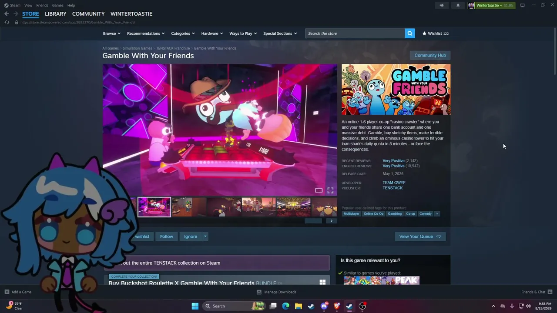Click the Ignore button
557x313 pixels.
tap(191, 236)
